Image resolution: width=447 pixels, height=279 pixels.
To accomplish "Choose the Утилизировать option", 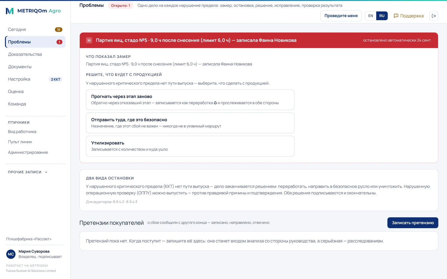I will [190, 146].
